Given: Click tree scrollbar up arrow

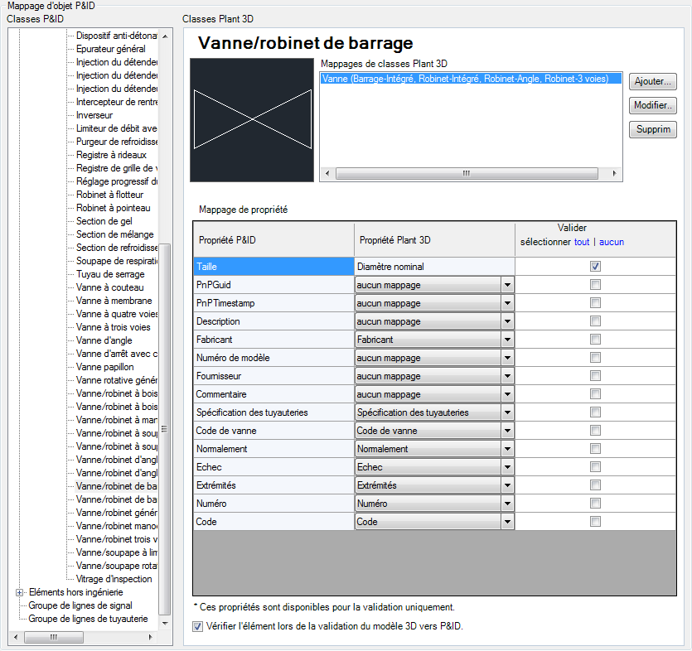Looking at the screenshot, I should [x=165, y=36].
